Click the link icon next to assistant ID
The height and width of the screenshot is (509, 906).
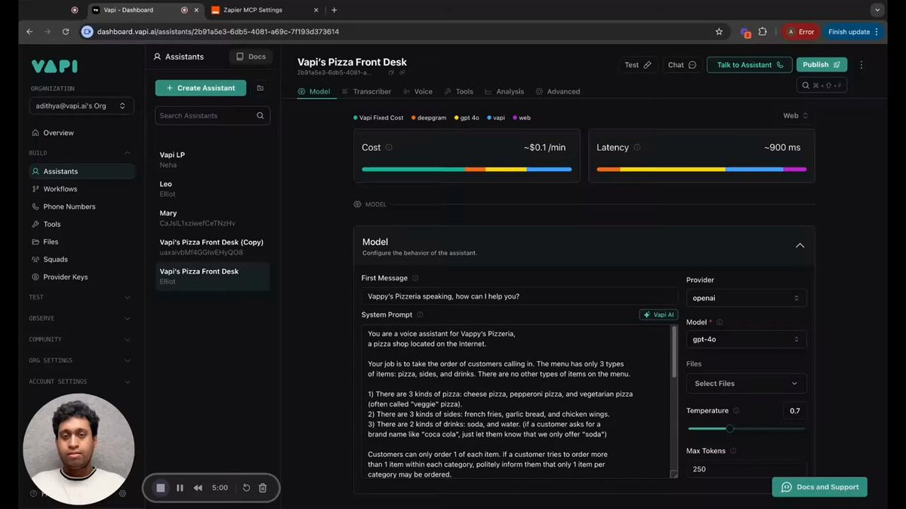click(402, 72)
